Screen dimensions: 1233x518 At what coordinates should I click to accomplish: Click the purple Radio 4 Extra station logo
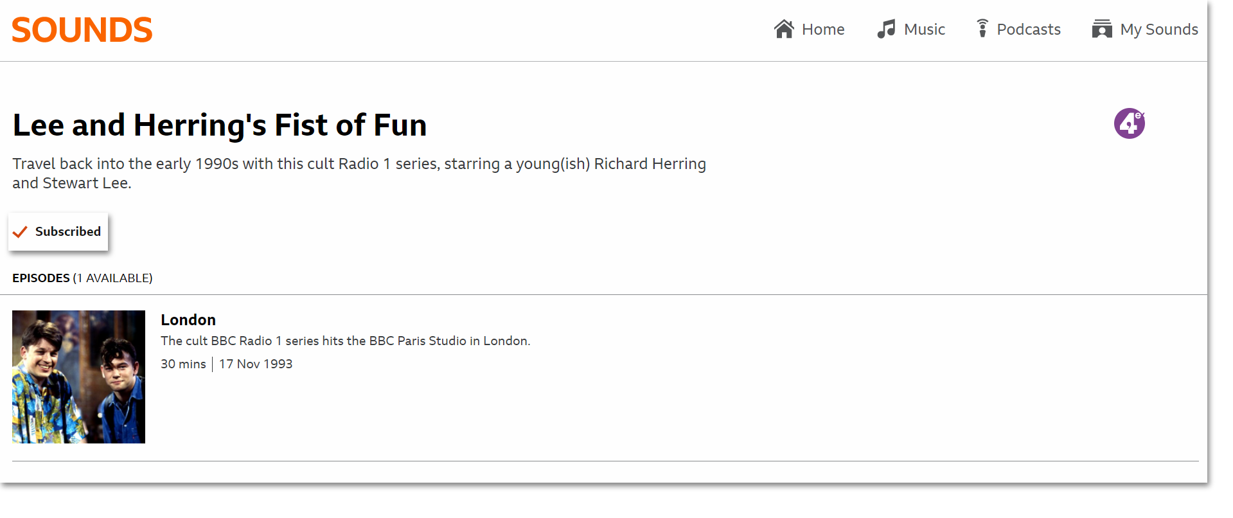tap(1129, 123)
